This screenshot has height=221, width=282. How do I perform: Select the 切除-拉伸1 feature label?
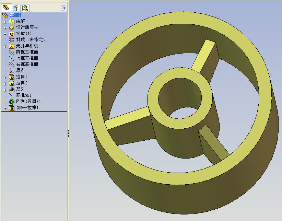[27, 108]
